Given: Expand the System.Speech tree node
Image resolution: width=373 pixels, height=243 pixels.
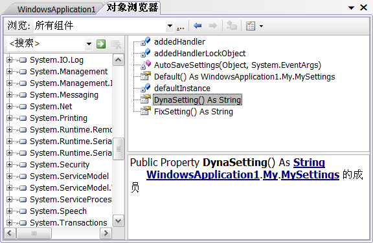Looking at the screenshot, I should coord(9,211).
